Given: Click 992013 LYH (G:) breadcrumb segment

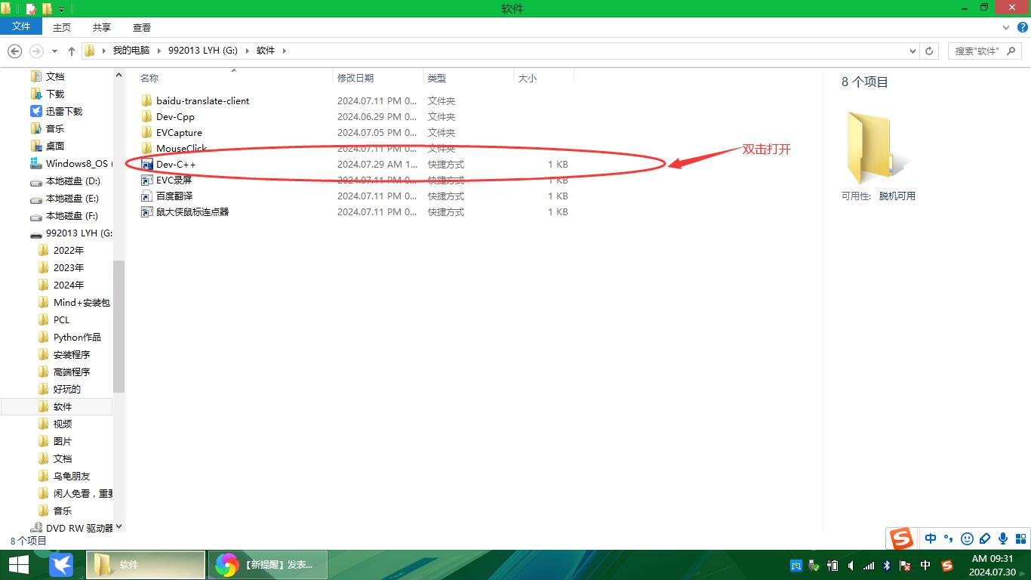Looking at the screenshot, I should (203, 51).
